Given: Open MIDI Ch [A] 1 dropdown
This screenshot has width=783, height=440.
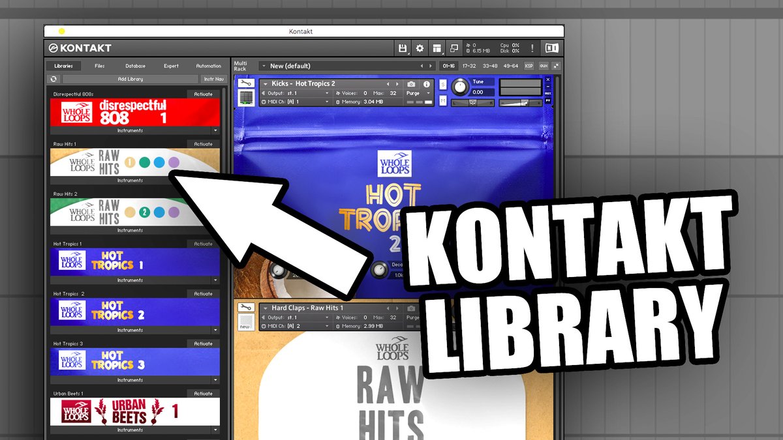Looking at the screenshot, I should (295, 102).
